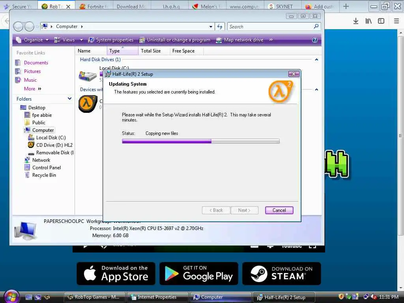
Task: Click the Half-Life 2 setup title bar icon
Action: [x=108, y=74]
